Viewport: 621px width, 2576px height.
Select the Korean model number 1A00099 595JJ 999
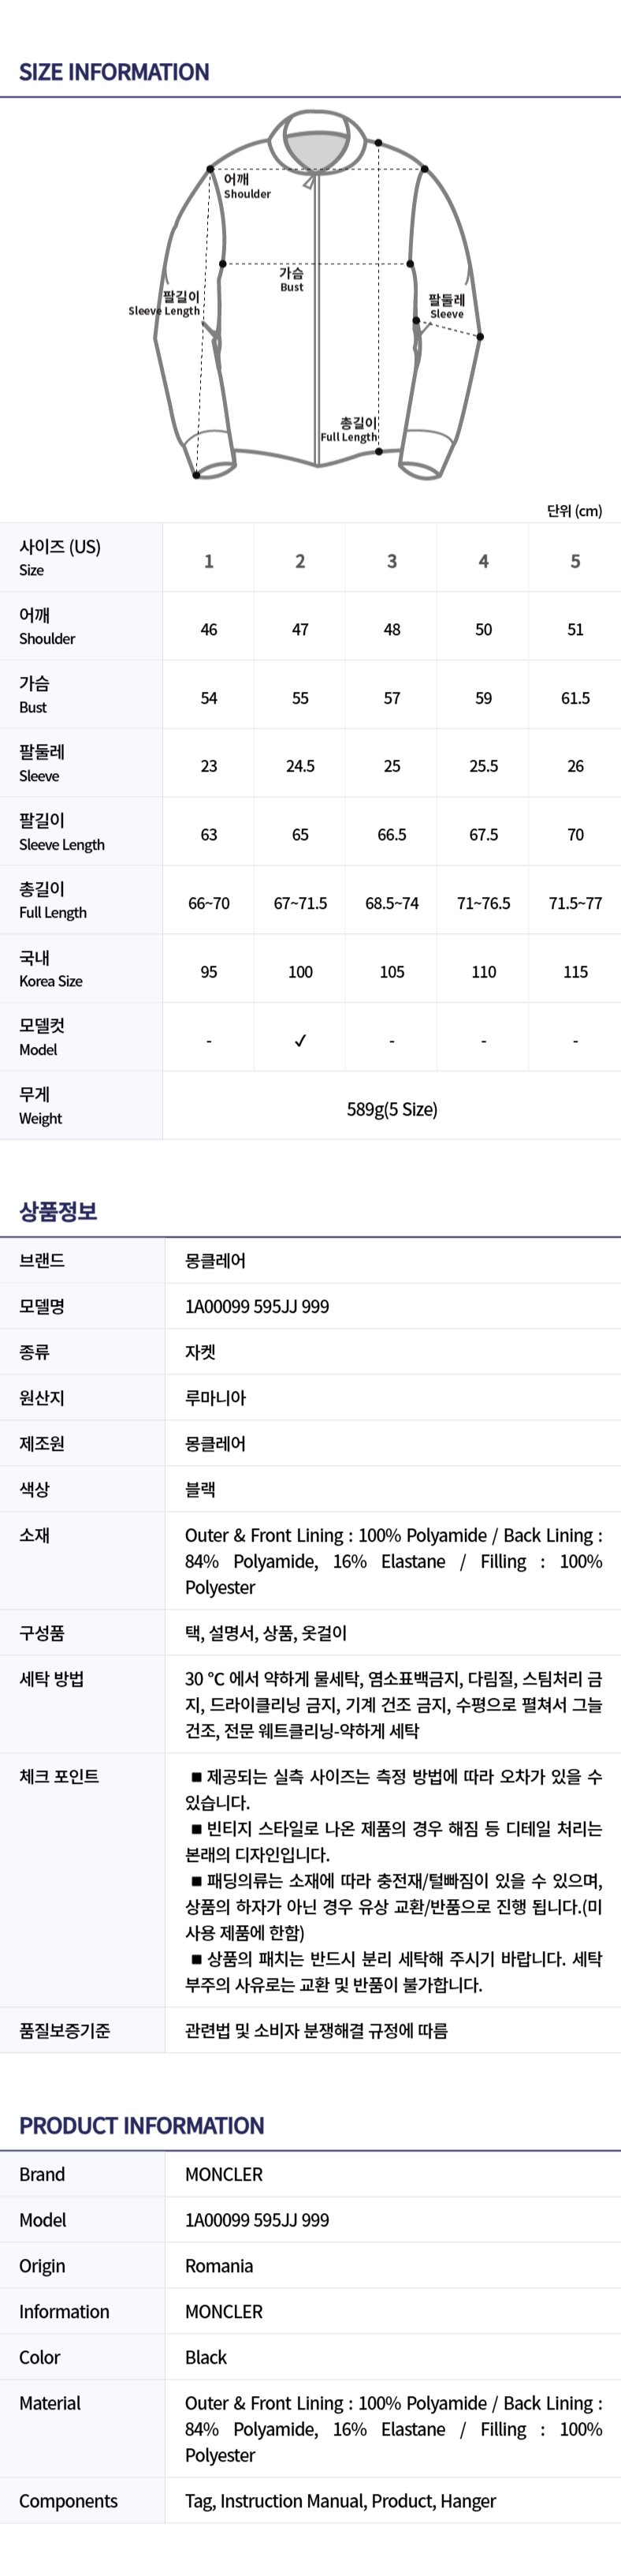257,1306
